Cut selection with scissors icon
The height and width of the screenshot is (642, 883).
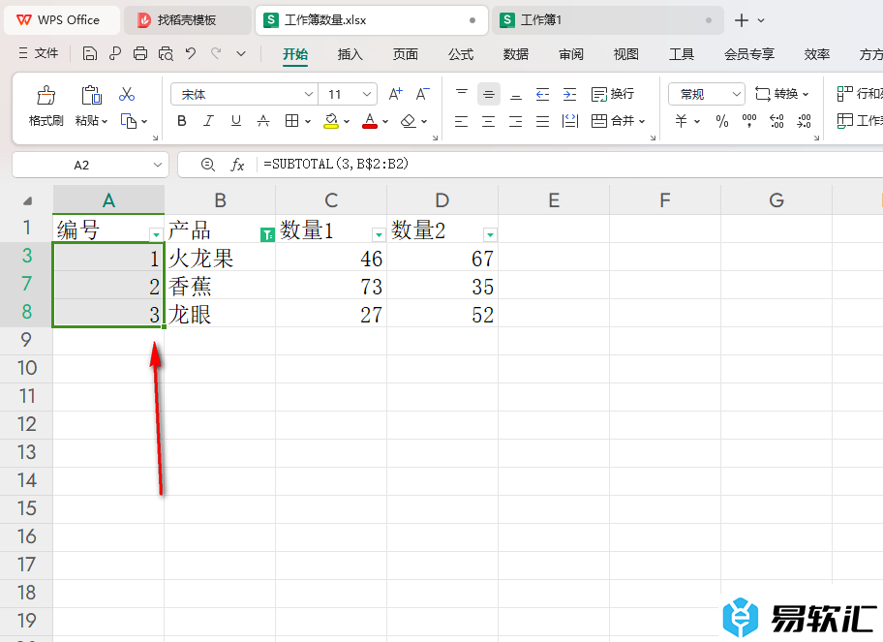[127, 94]
